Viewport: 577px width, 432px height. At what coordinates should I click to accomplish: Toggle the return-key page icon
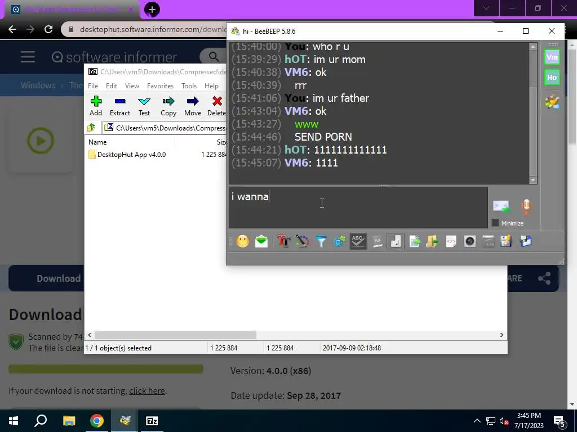pyautogui.click(x=396, y=241)
